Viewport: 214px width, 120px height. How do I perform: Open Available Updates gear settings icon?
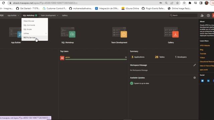pyautogui.click(x=195, y=78)
